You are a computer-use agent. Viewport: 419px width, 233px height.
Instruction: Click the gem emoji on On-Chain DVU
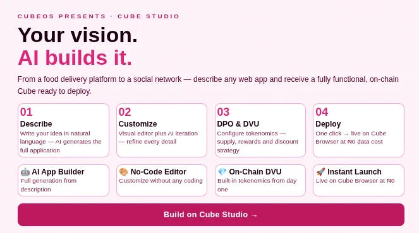222,172
